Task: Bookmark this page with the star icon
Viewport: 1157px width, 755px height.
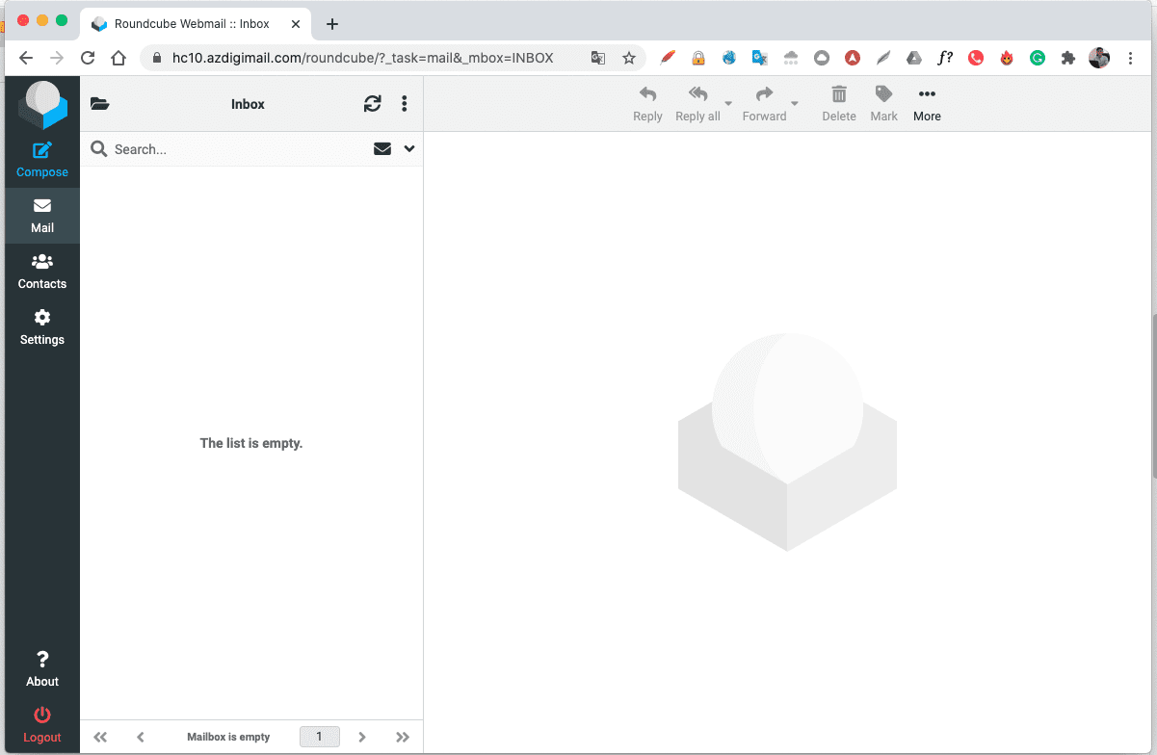Action: (629, 58)
